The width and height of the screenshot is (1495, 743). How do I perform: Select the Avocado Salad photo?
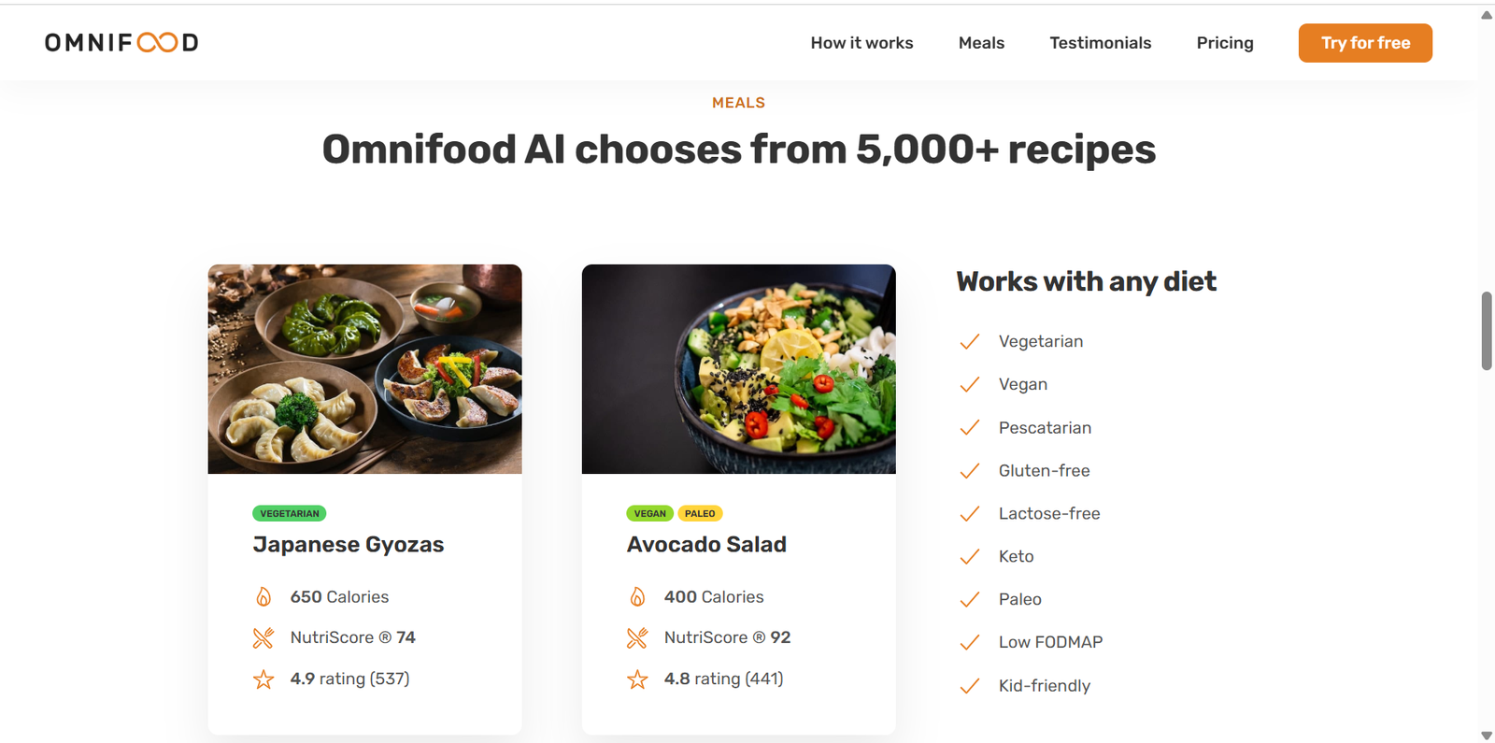click(738, 369)
